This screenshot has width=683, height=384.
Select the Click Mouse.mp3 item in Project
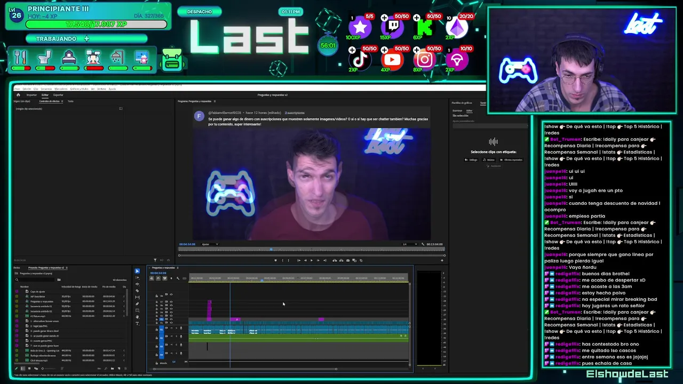tap(39, 361)
